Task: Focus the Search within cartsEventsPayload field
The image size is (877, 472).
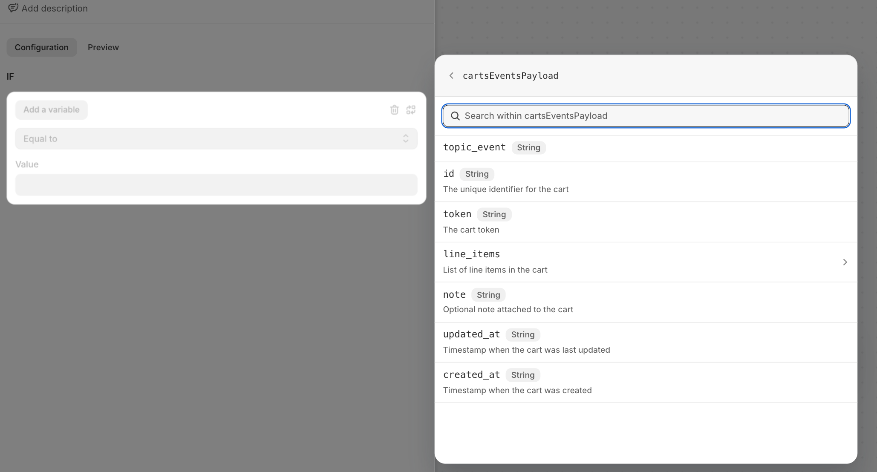Action: (x=652, y=116)
